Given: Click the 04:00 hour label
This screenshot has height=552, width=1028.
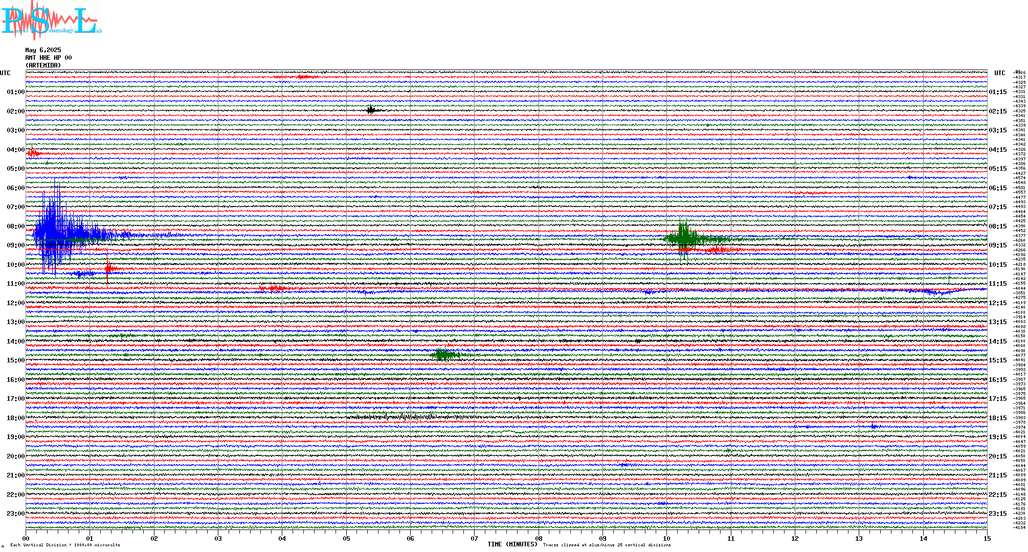Looking at the screenshot, I should point(15,150).
